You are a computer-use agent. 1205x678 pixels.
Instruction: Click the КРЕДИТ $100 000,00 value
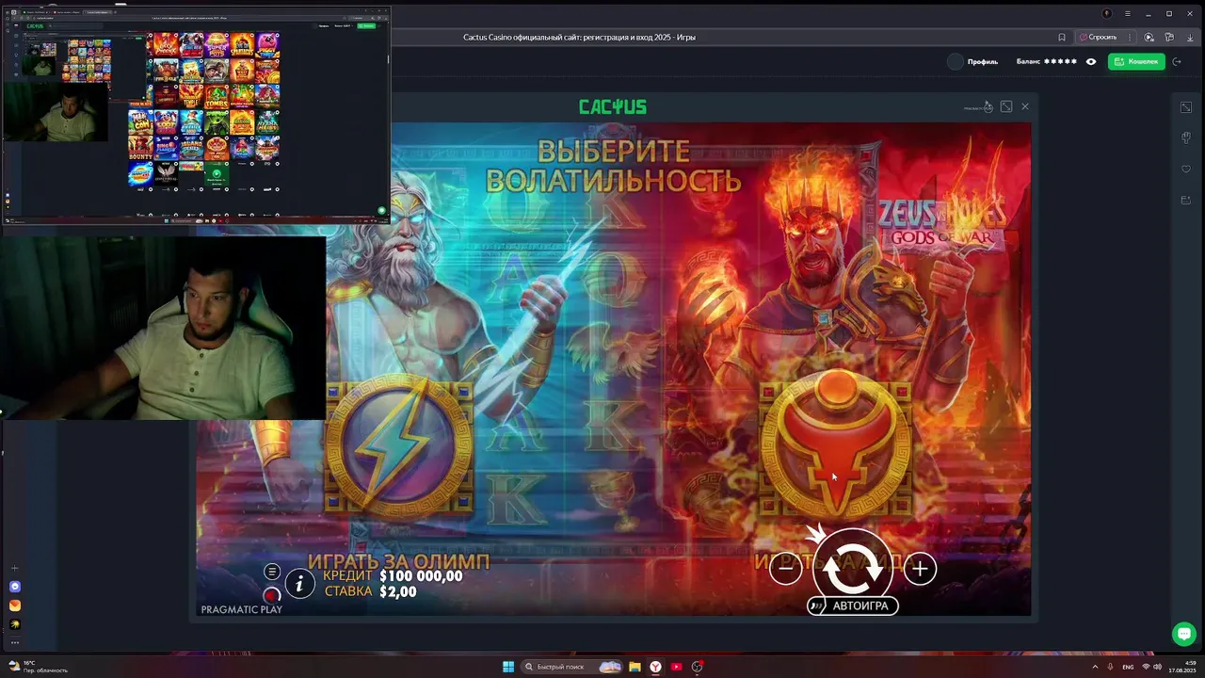pyautogui.click(x=421, y=575)
